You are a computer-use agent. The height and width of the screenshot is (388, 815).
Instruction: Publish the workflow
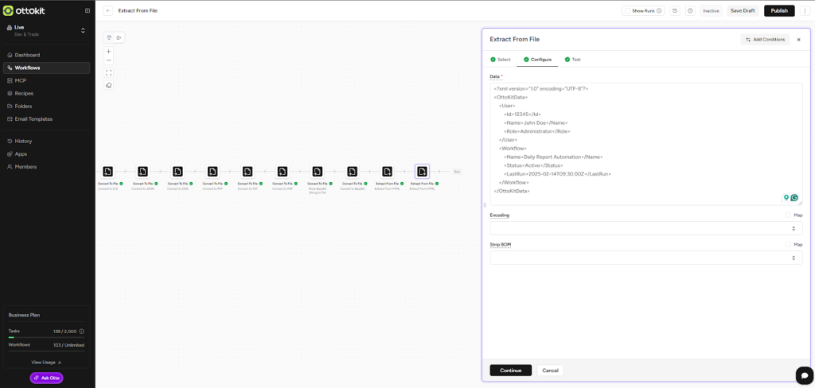click(x=778, y=10)
